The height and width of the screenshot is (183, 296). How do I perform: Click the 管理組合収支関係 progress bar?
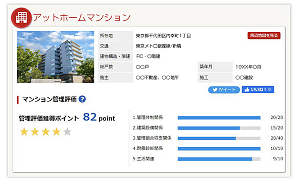pyautogui.click(x=219, y=138)
